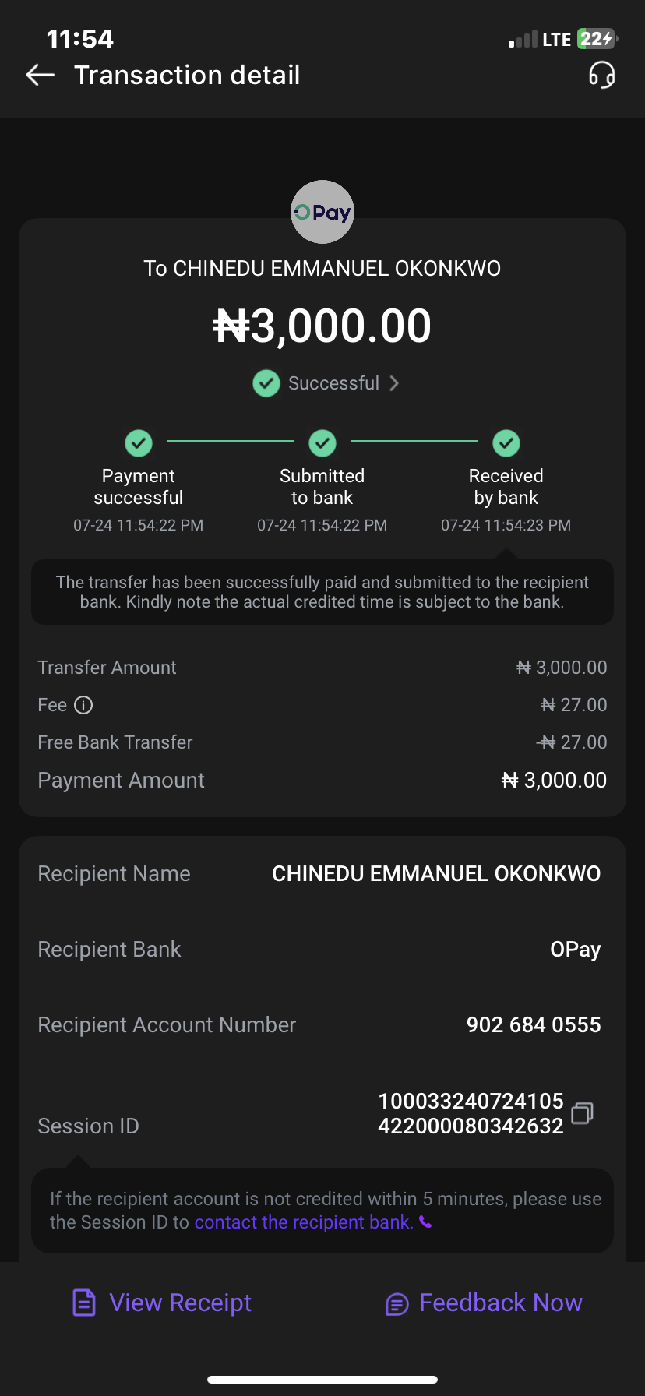645x1396 pixels.
Task: Click contact the recipient bank link
Action: tap(303, 1222)
